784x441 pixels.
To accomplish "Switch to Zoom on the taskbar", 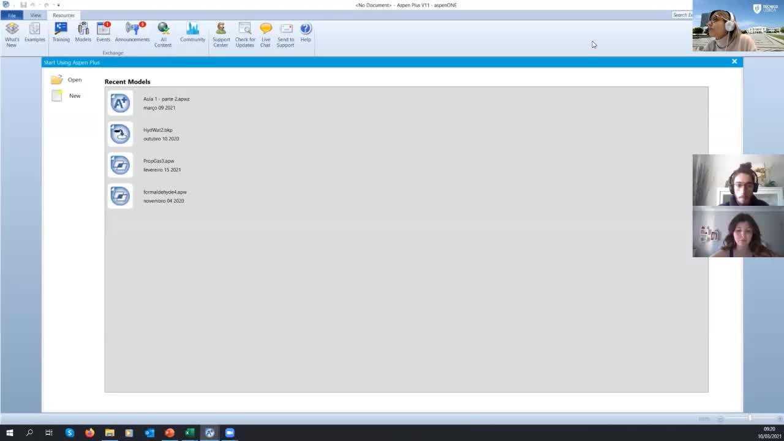I will (x=230, y=432).
